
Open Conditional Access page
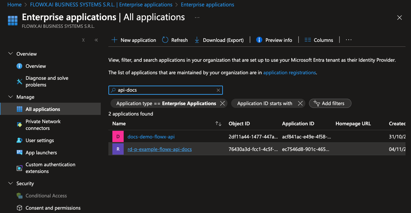click(46, 196)
